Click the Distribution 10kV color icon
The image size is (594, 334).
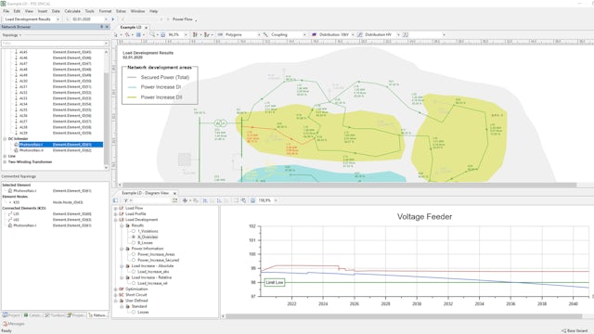point(314,35)
